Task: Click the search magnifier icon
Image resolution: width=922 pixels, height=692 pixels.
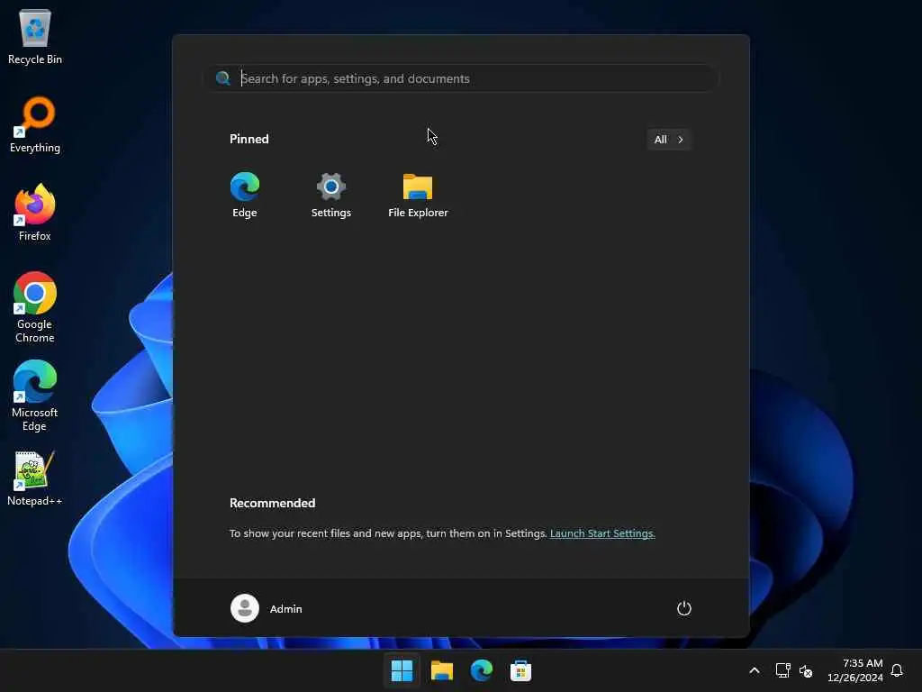Action: click(223, 78)
